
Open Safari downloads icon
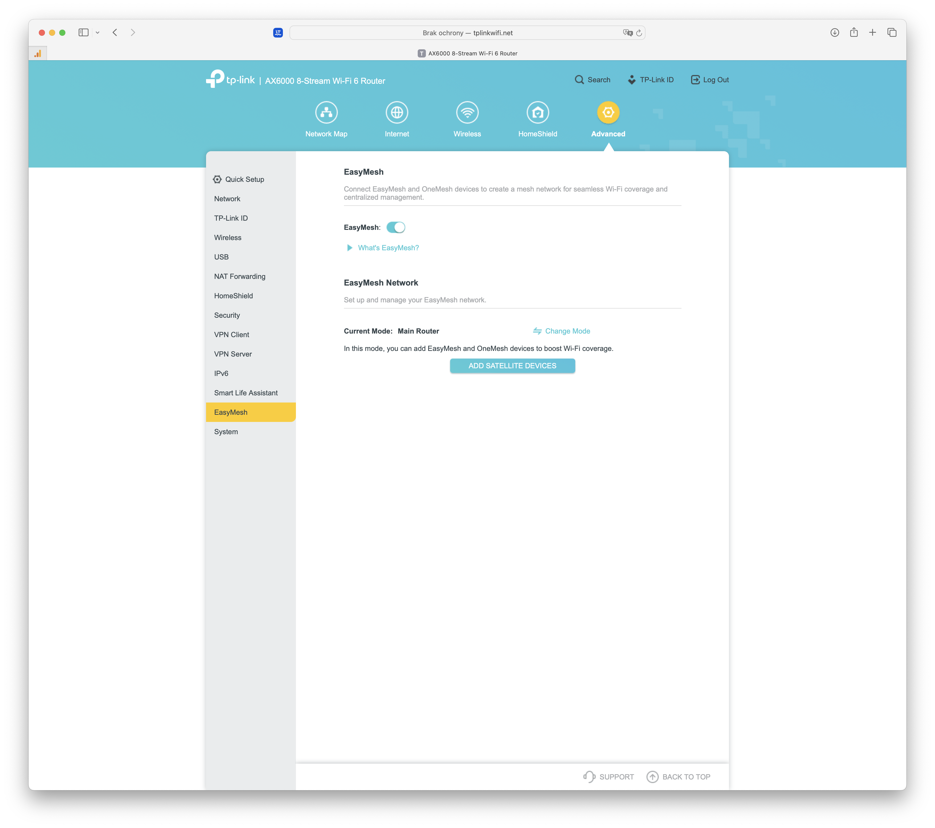pyautogui.click(x=835, y=32)
